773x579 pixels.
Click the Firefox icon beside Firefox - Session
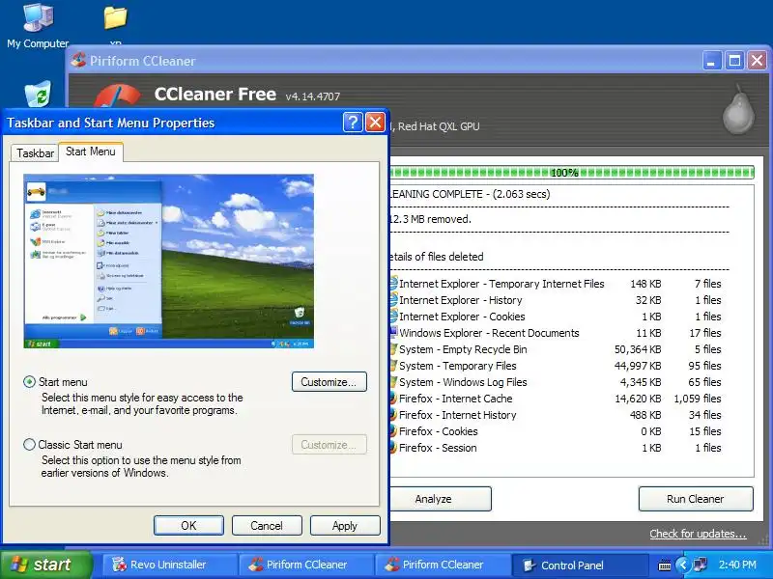click(x=393, y=448)
